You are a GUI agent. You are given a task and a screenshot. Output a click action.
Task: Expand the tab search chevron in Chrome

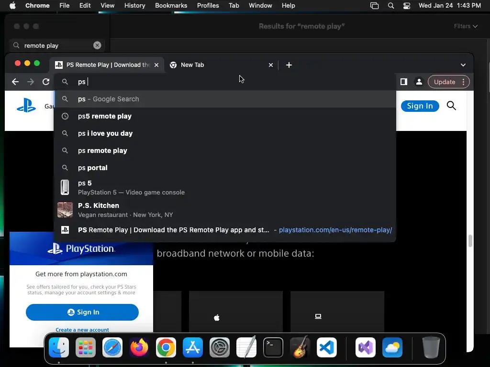(x=463, y=65)
